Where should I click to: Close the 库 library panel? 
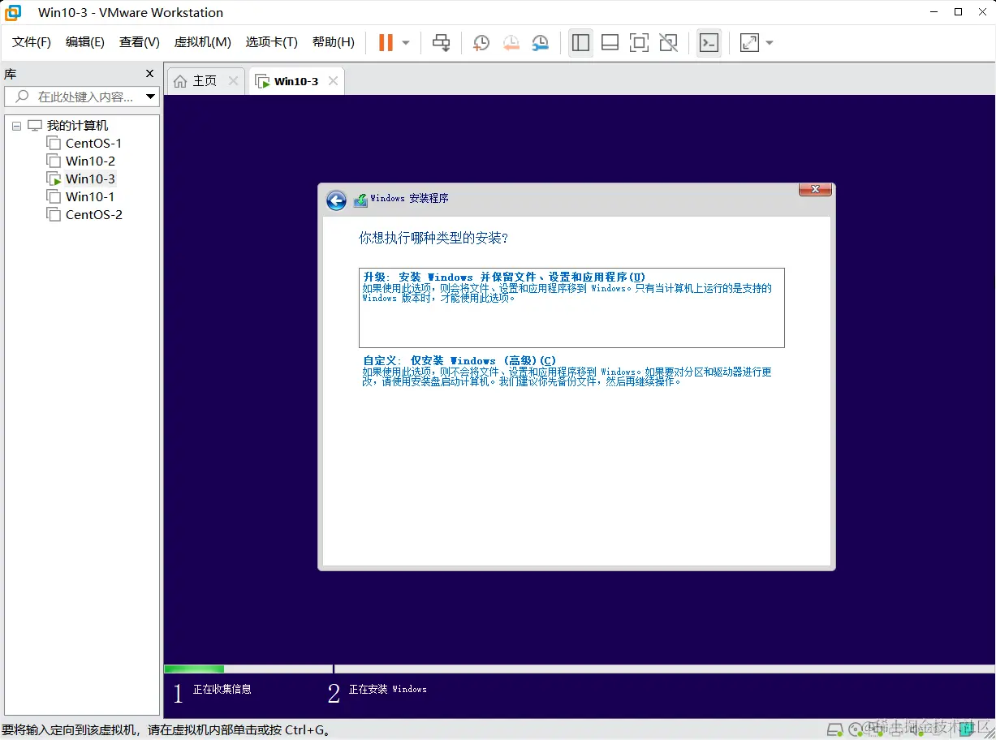click(x=149, y=74)
